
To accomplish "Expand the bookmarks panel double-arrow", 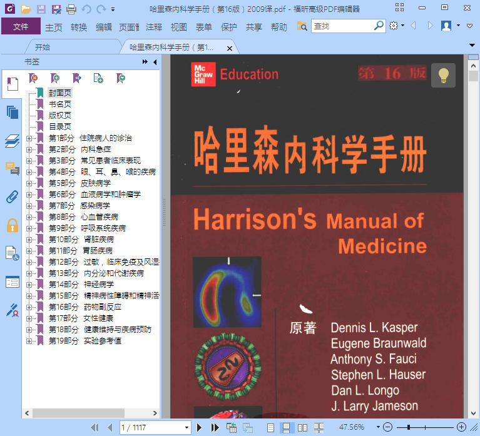I will (145, 62).
